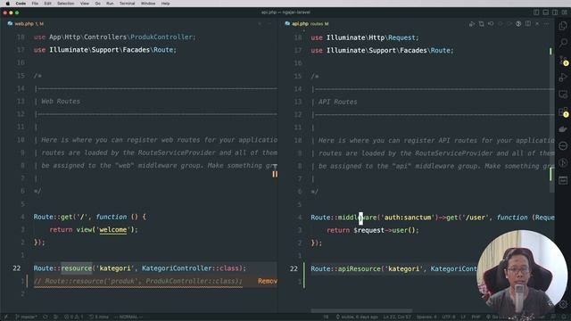Click 'KategoriController::class' in web.php
The image size is (571, 321).
point(190,268)
